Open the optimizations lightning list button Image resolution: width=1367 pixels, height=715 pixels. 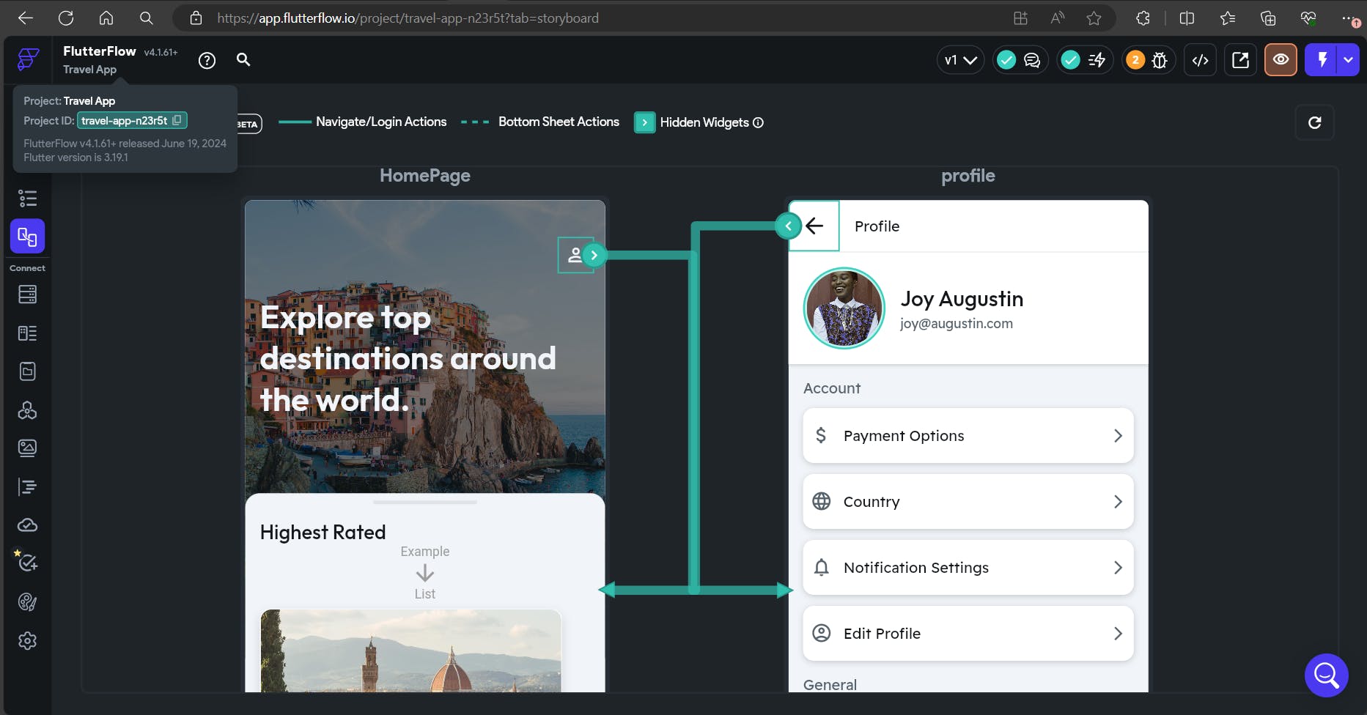[1097, 60]
